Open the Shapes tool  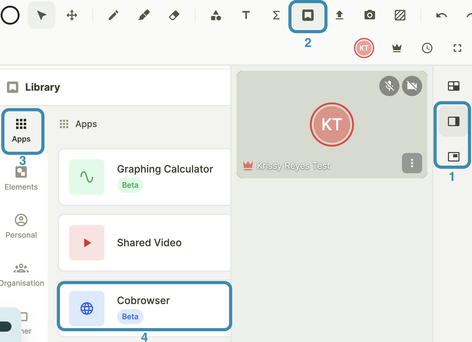coord(216,15)
